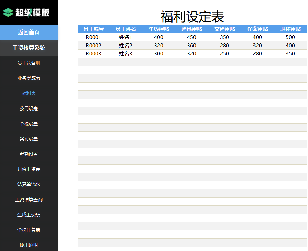This screenshot has height=251, width=308.
Task: Open the 返回首页 navigation button
Action: pyautogui.click(x=29, y=32)
